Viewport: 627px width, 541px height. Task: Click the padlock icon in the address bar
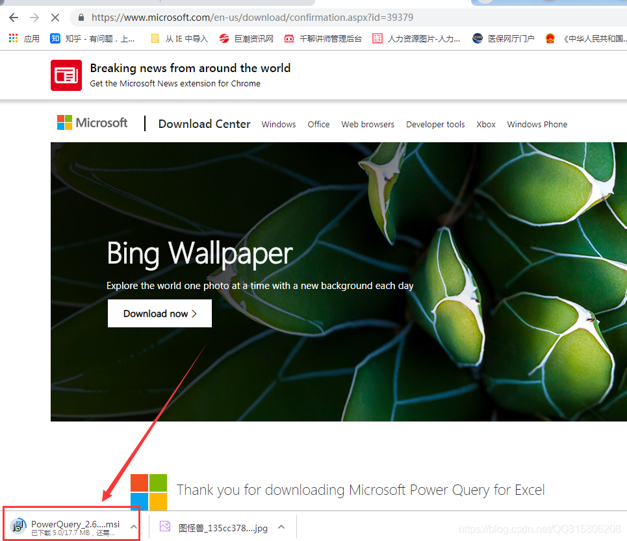pyautogui.click(x=81, y=17)
